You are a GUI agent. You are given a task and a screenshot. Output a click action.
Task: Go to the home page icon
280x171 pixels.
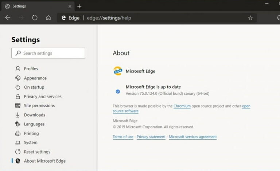click(48, 18)
